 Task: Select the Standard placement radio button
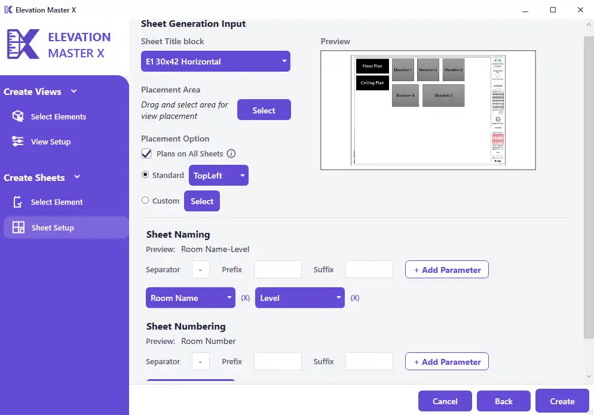coord(145,175)
